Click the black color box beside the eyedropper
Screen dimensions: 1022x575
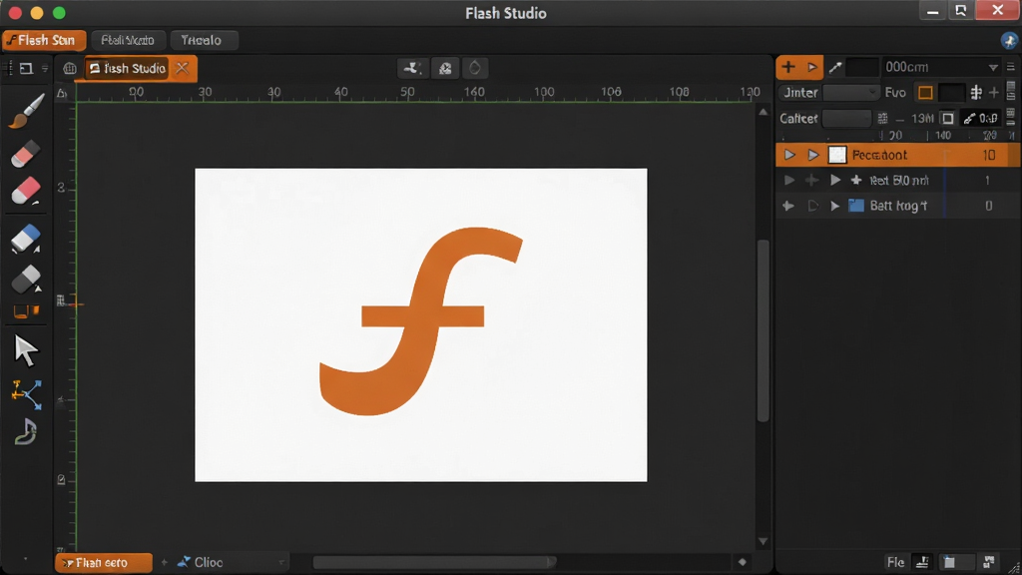pyautogui.click(x=862, y=67)
